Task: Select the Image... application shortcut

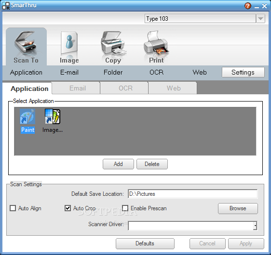Action: coord(53,121)
